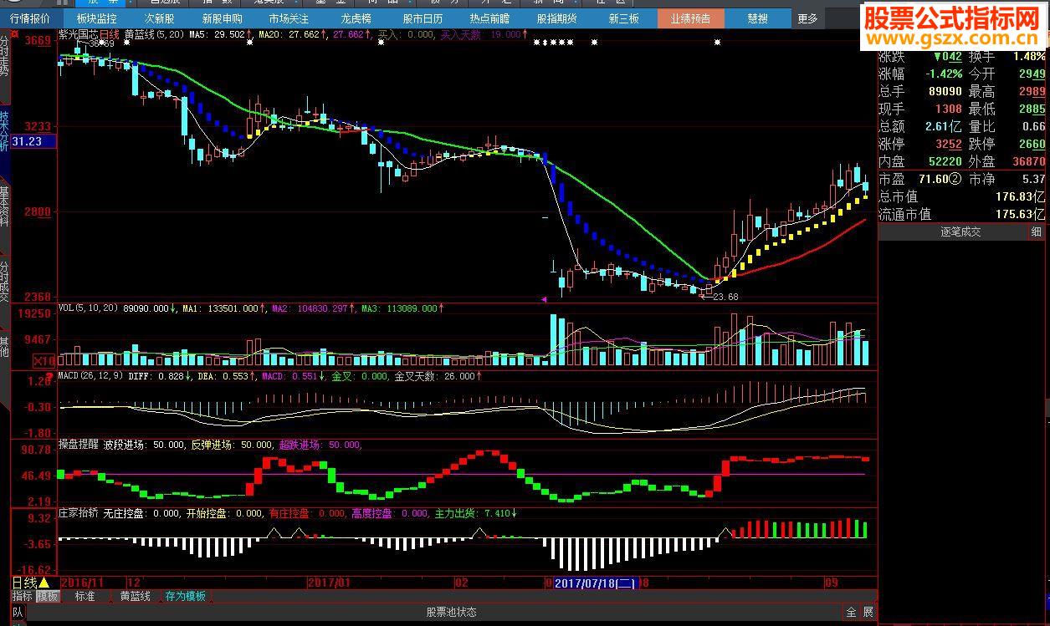Click the 主力出货: 7.410 readout
The image size is (1050, 626).
click(x=476, y=513)
